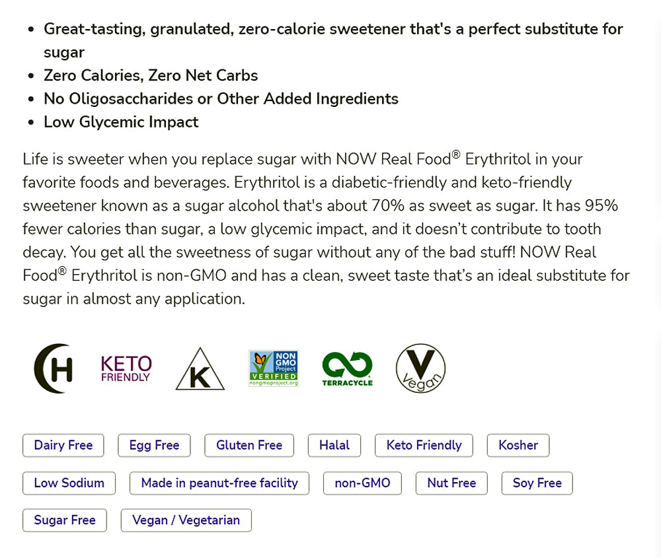This screenshot has height=558, width=661.
Task: Choose the Halal tag button
Action: coord(334,445)
